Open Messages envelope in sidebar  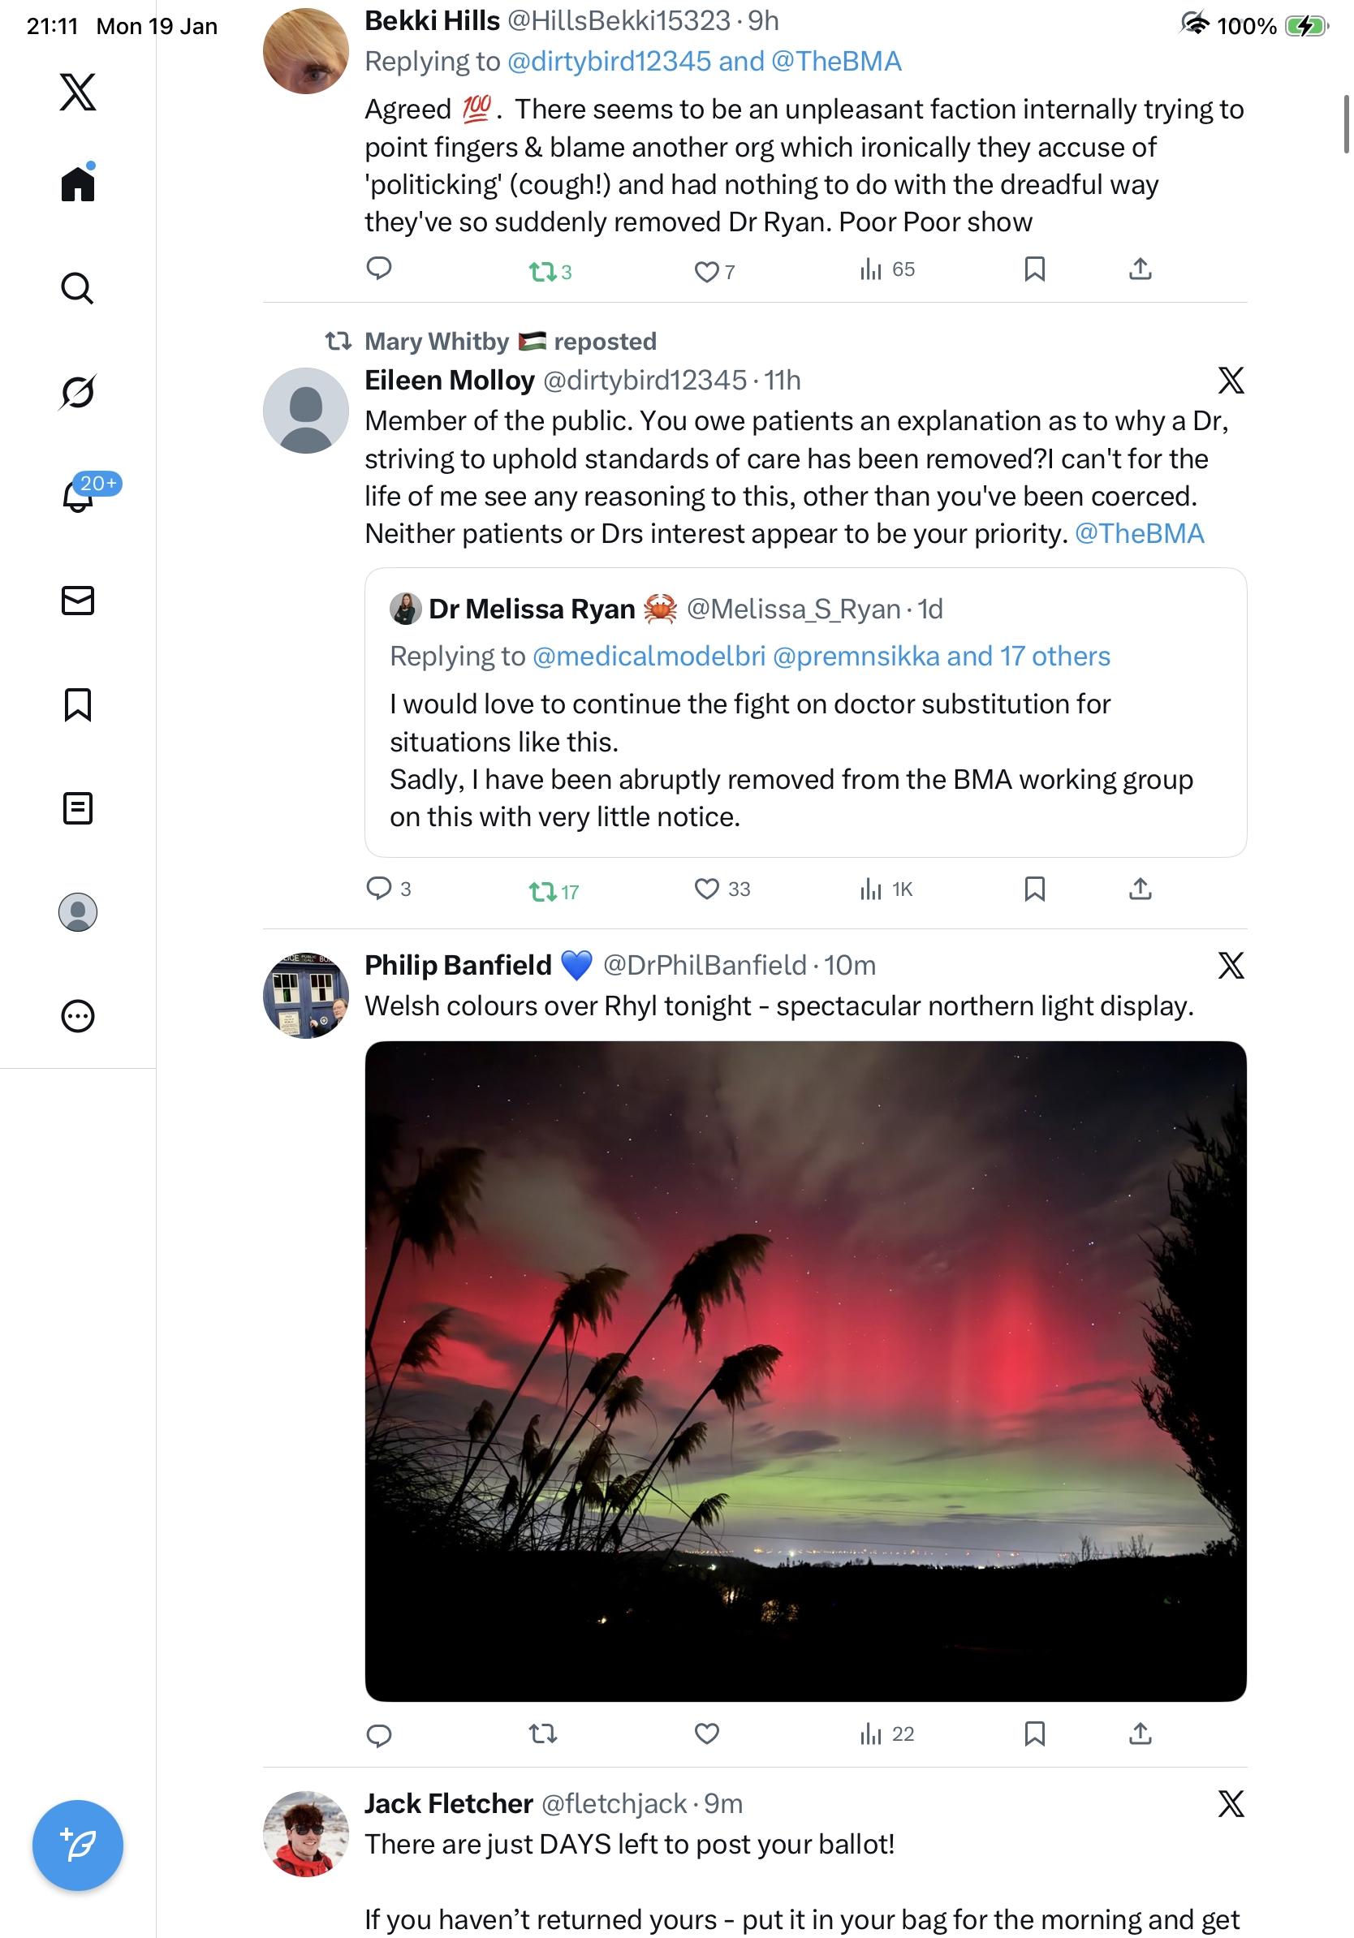point(78,600)
